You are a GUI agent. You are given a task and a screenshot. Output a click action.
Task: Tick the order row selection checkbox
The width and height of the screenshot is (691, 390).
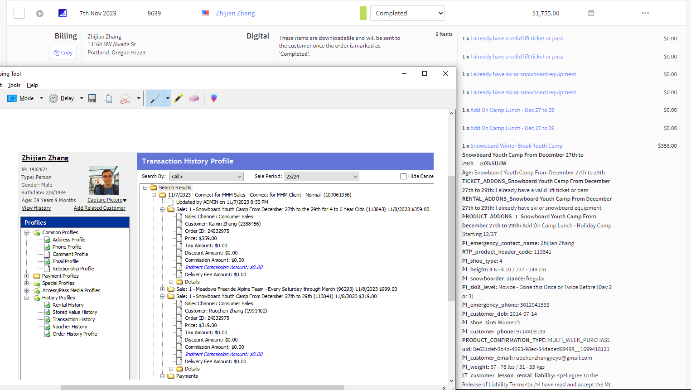tap(19, 13)
